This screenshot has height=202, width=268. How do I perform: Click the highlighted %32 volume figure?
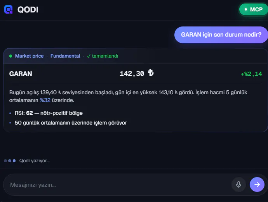[45, 100]
